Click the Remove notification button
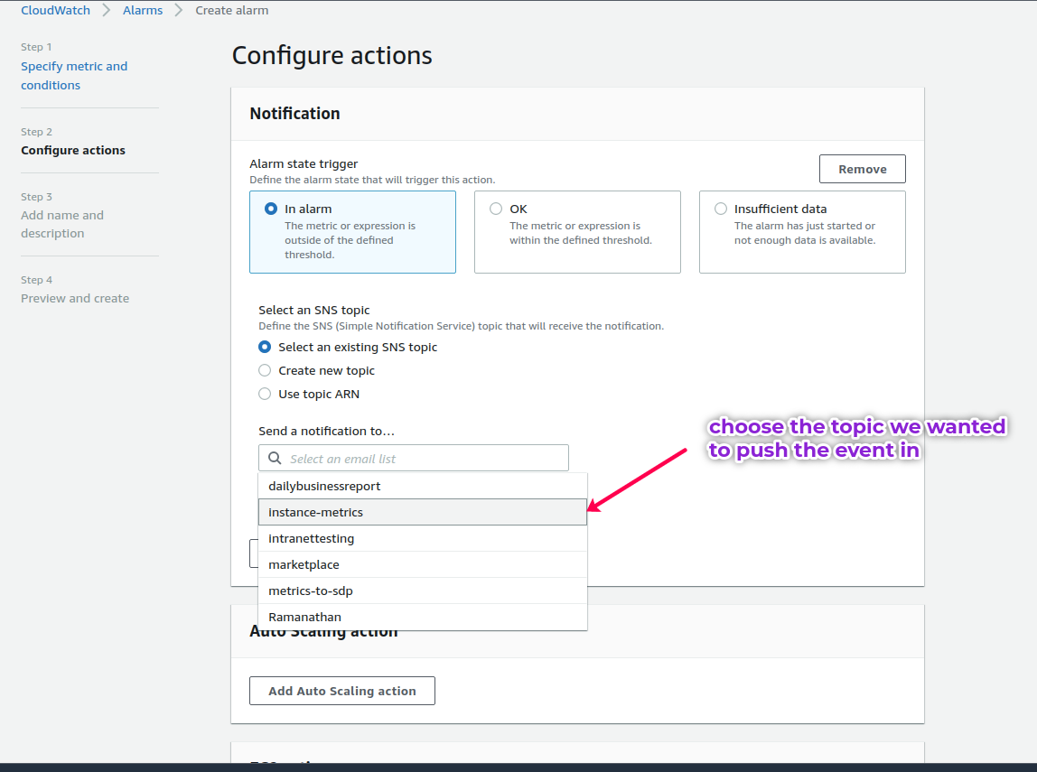1037x772 pixels. [862, 169]
